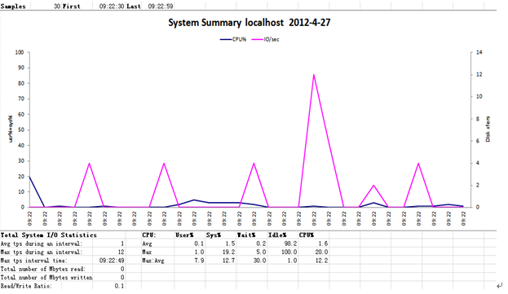Click the Sys% Max value 19.2
This screenshot has width=508, height=294.
coord(228,252)
